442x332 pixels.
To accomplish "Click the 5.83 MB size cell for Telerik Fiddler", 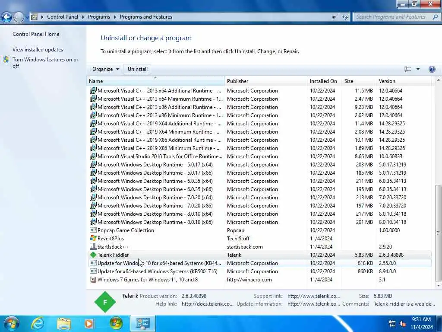I will (363, 255).
